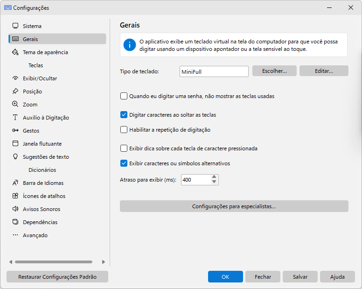This screenshot has width=362, height=289.
Task: Uncheck Digitar caracteres ao soltar as teclas
Action: point(124,115)
